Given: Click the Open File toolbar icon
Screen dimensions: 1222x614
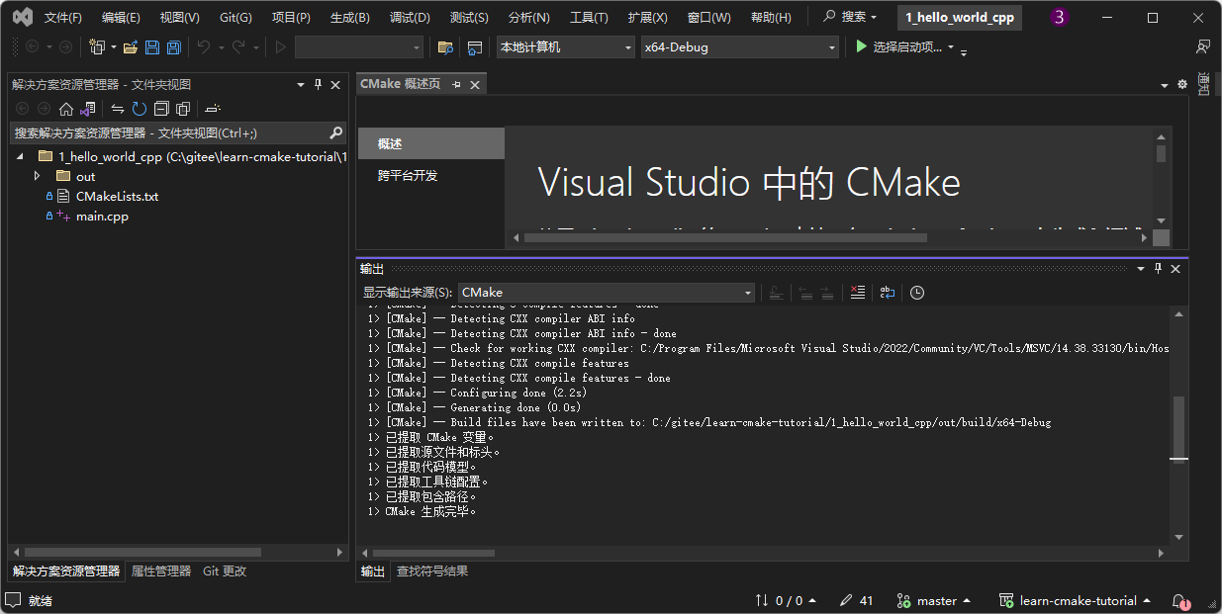Looking at the screenshot, I should [x=132, y=47].
